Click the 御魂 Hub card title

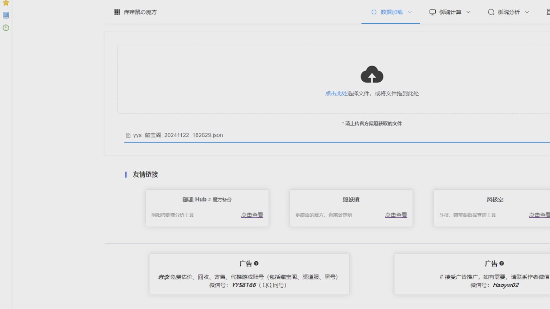[x=194, y=200]
